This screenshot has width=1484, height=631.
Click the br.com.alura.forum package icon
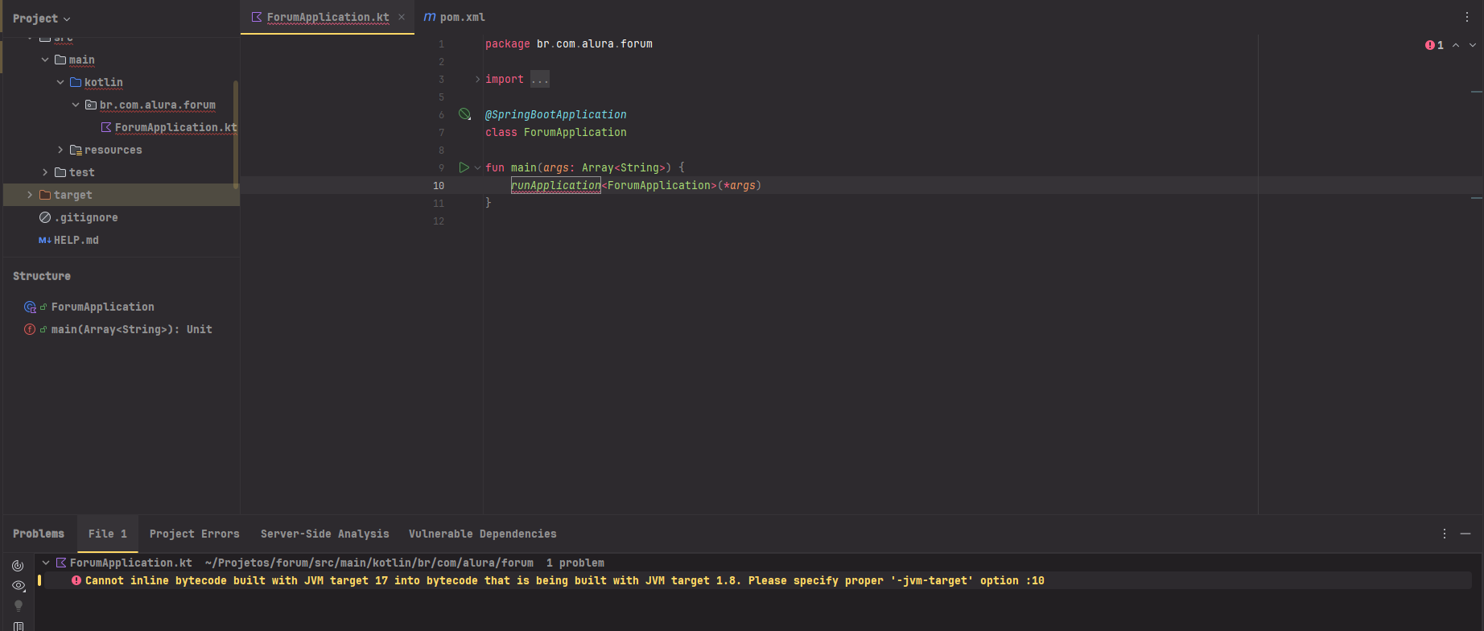click(91, 105)
